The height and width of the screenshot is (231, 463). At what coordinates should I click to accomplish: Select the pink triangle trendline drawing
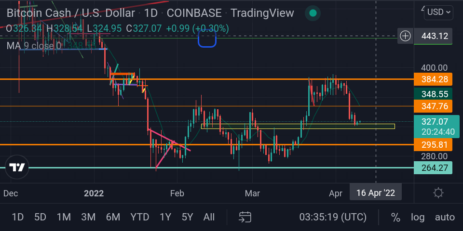point(170,149)
